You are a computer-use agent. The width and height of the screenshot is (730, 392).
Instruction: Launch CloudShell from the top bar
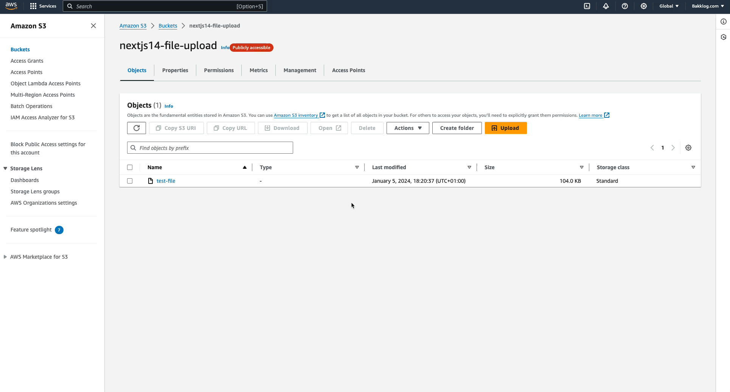coord(587,6)
